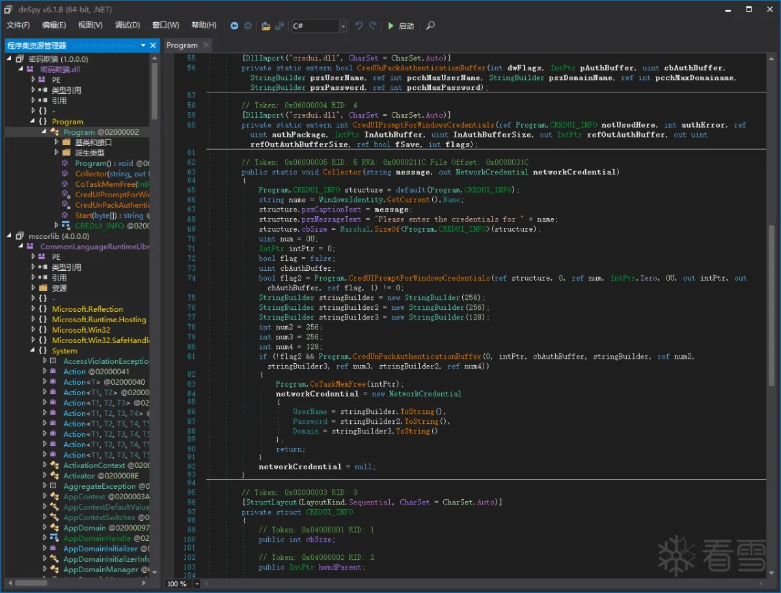Viewport: 781px width, 593px height.
Task: Click the navigate forward arrow icon
Action: point(248,26)
